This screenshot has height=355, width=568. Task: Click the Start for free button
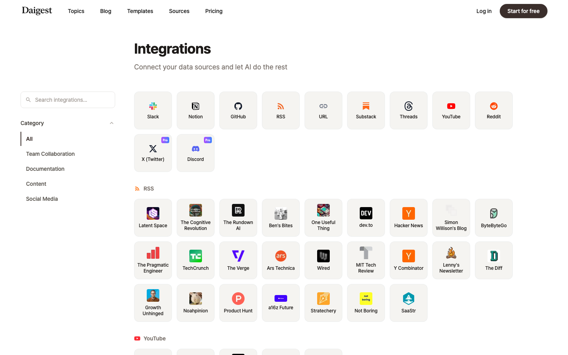(x=523, y=11)
